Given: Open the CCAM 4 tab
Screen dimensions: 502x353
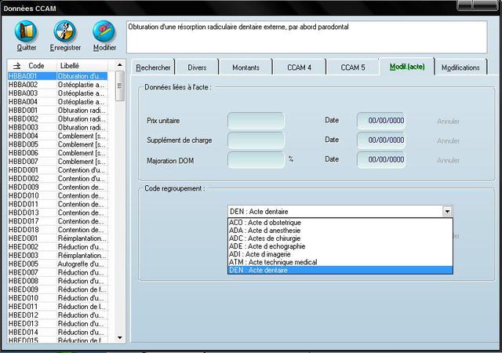Looking at the screenshot, I should pos(299,67).
